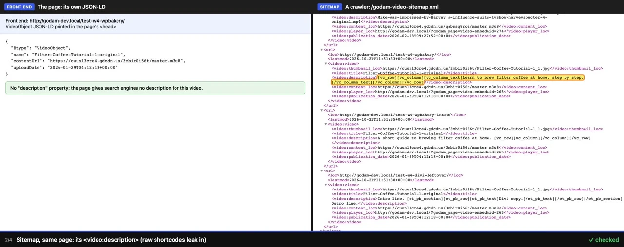Viewport: 624px width, 247px height.
Task: Click the FRONT END badge
Action: (x=19, y=7)
